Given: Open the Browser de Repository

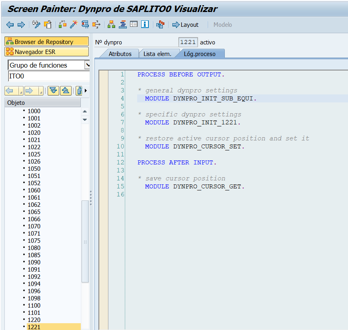Looking at the screenshot, I should pyautogui.click(x=46, y=42).
